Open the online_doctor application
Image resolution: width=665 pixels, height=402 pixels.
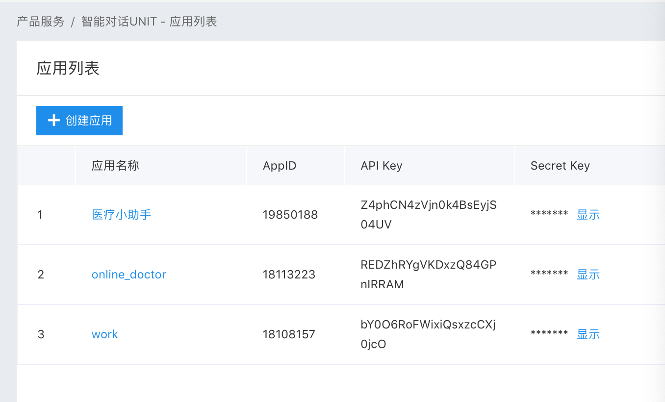click(x=129, y=275)
